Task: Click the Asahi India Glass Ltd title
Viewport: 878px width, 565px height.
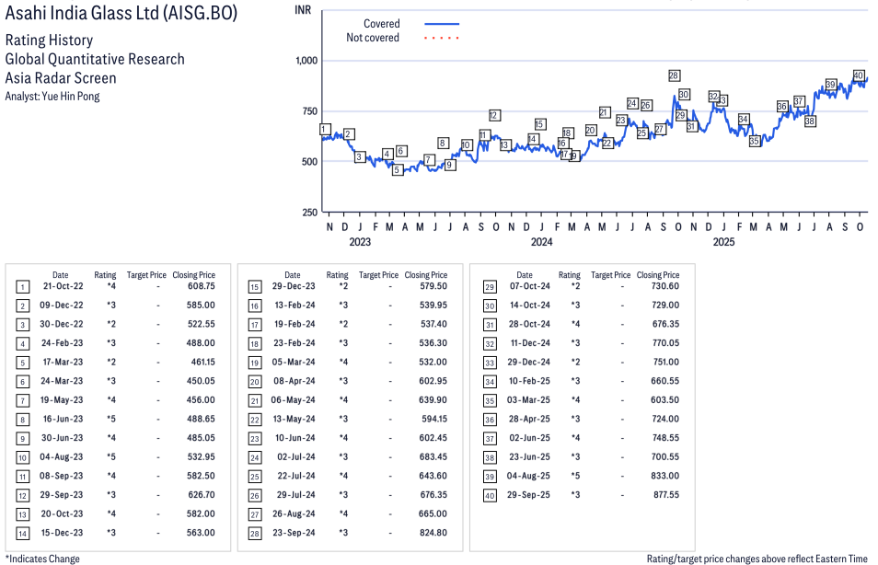Action: [x=121, y=13]
